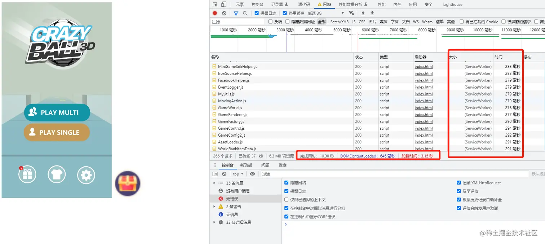545x244 pixels.
Task: Toggle the 隐藏网络 console checkbox
Action: tap(287, 183)
